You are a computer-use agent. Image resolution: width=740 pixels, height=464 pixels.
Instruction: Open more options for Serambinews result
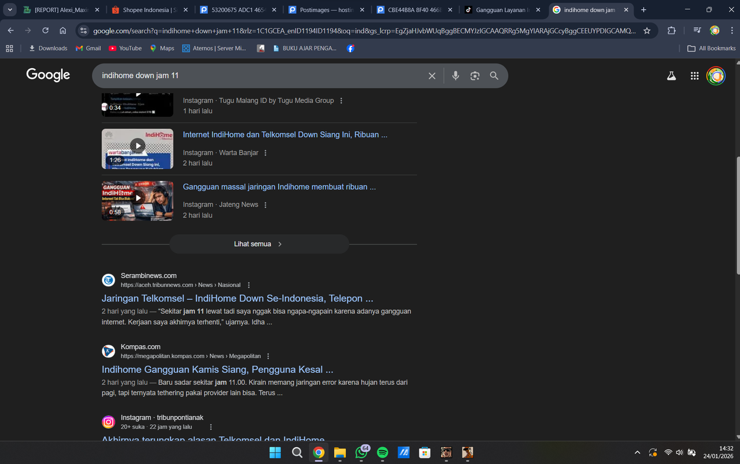point(249,285)
